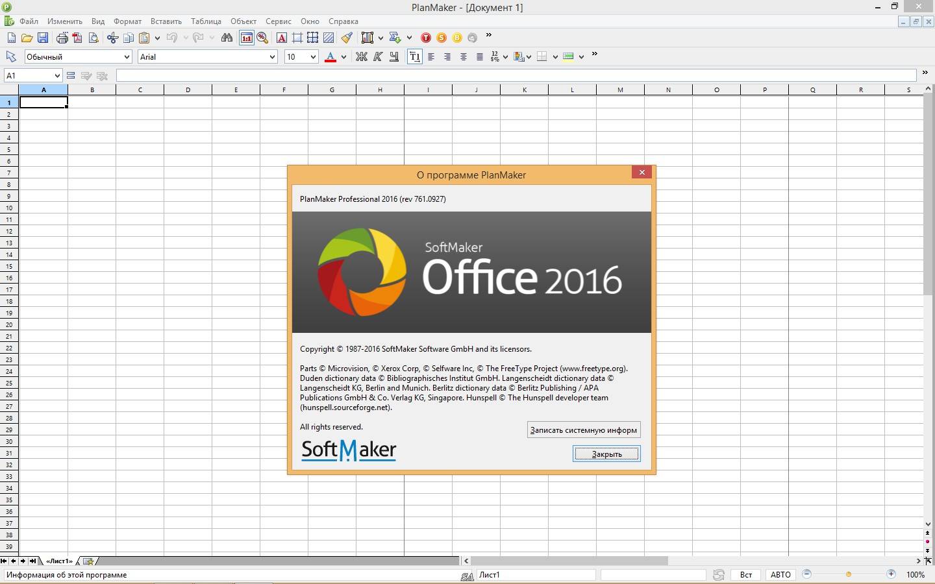Align cell text right
The image size is (935, 584).
447,56
